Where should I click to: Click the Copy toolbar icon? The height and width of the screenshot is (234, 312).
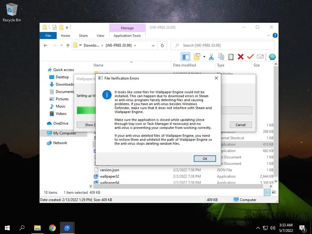click(x=221, y=57)
